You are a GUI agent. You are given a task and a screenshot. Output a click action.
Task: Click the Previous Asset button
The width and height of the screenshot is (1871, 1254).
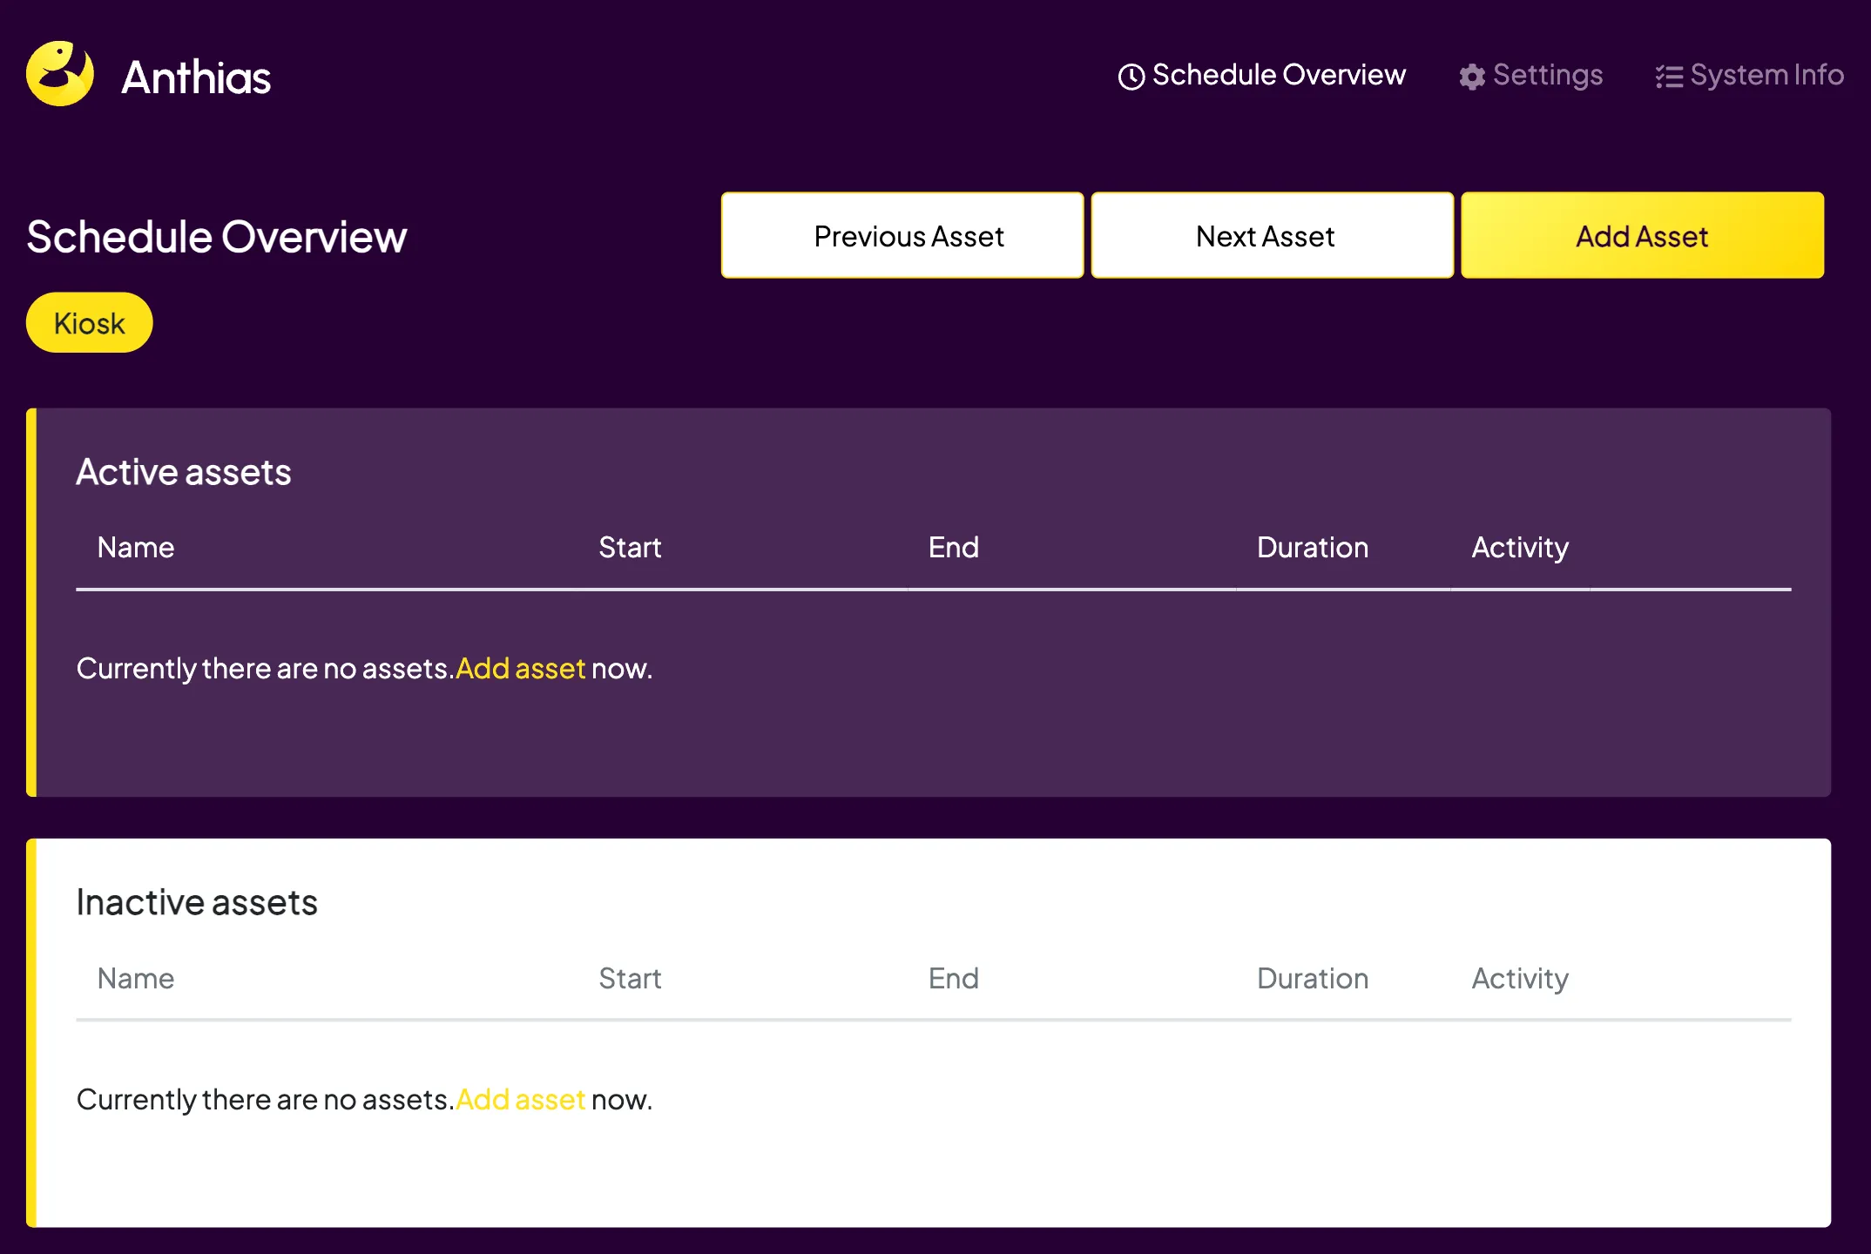point(908,235)
